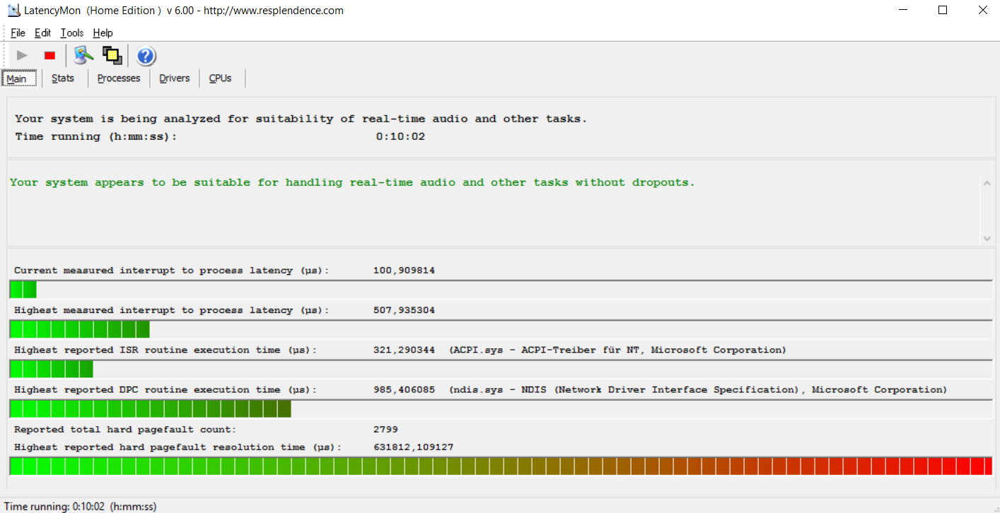This screenshot has width=1000, height=513.
Task: Click the highest DPC routine execution bar
Action: pos(150,409)
